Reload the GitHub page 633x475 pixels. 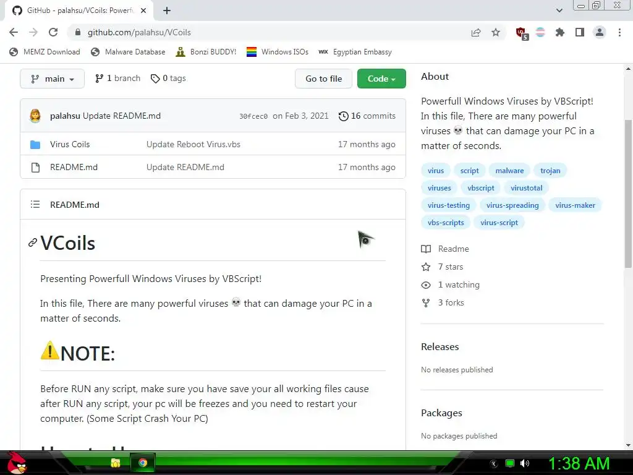[53, 32]
